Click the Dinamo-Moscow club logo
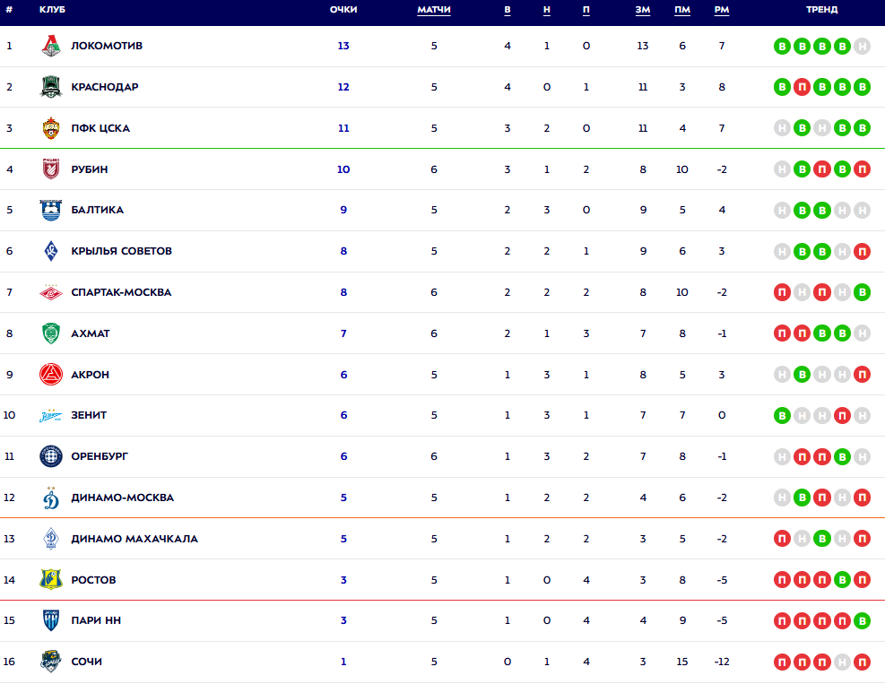This screenshot has width=885, height=684. coord(51,498)
